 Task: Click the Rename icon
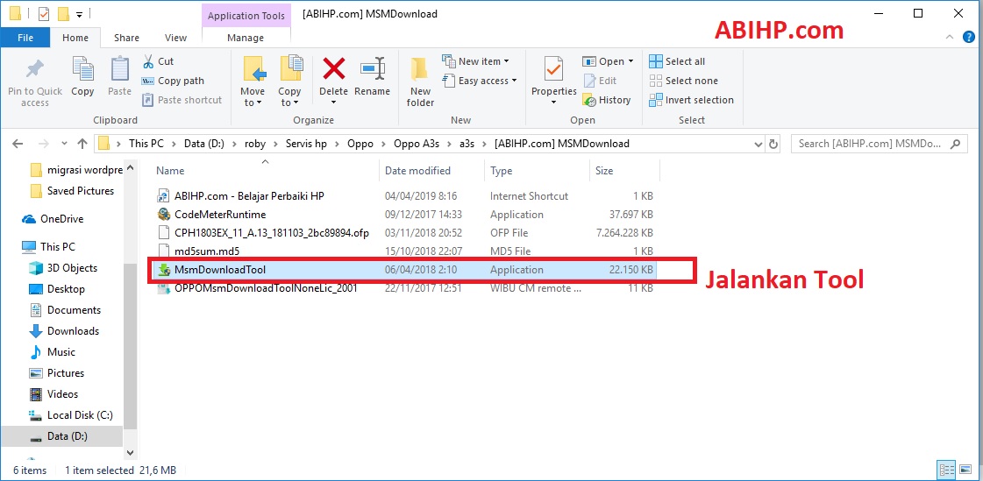tap(373, 67)
